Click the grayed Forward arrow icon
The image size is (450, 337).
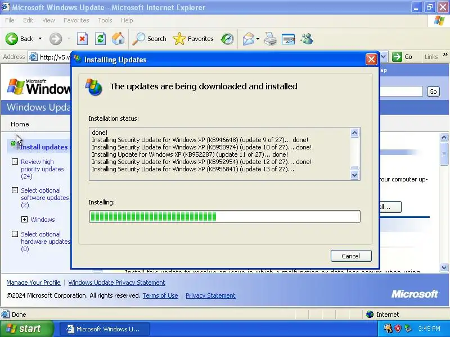(56, 39)
